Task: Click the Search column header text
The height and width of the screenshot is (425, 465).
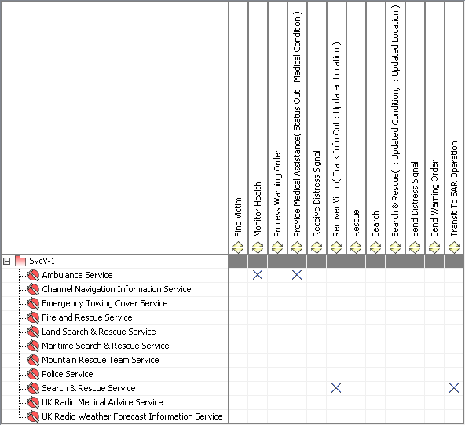Action: [x=375, y=224]
